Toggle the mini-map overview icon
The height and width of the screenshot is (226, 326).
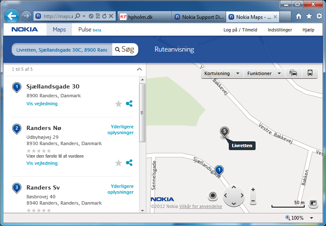[x=313, y=203]
